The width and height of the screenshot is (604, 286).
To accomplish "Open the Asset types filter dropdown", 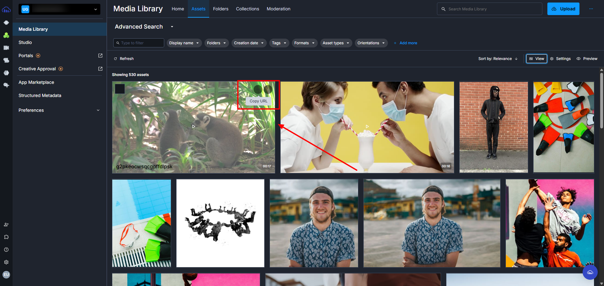I will [336, 43].
